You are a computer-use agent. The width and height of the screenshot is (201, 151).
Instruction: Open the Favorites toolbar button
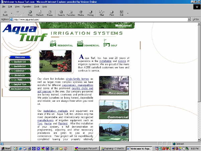click(71, 13)
